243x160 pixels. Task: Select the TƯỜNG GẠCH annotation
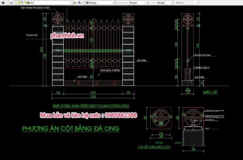pos(202,68)
